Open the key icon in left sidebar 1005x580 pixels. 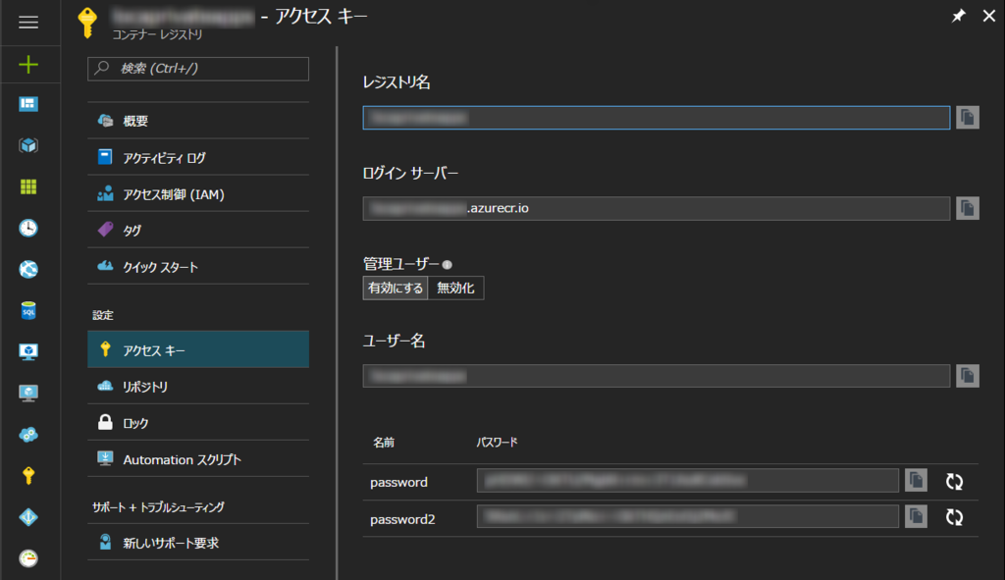28,476
